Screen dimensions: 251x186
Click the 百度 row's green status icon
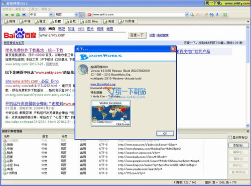5,157
